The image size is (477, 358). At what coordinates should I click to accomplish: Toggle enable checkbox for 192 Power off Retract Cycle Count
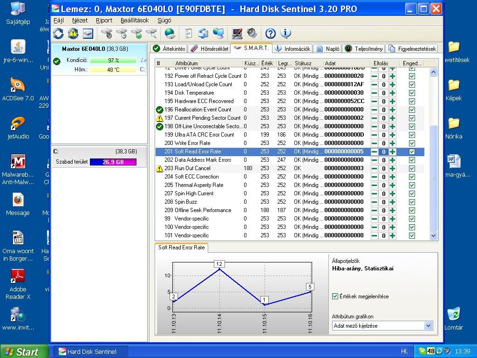tap(412, 76)
